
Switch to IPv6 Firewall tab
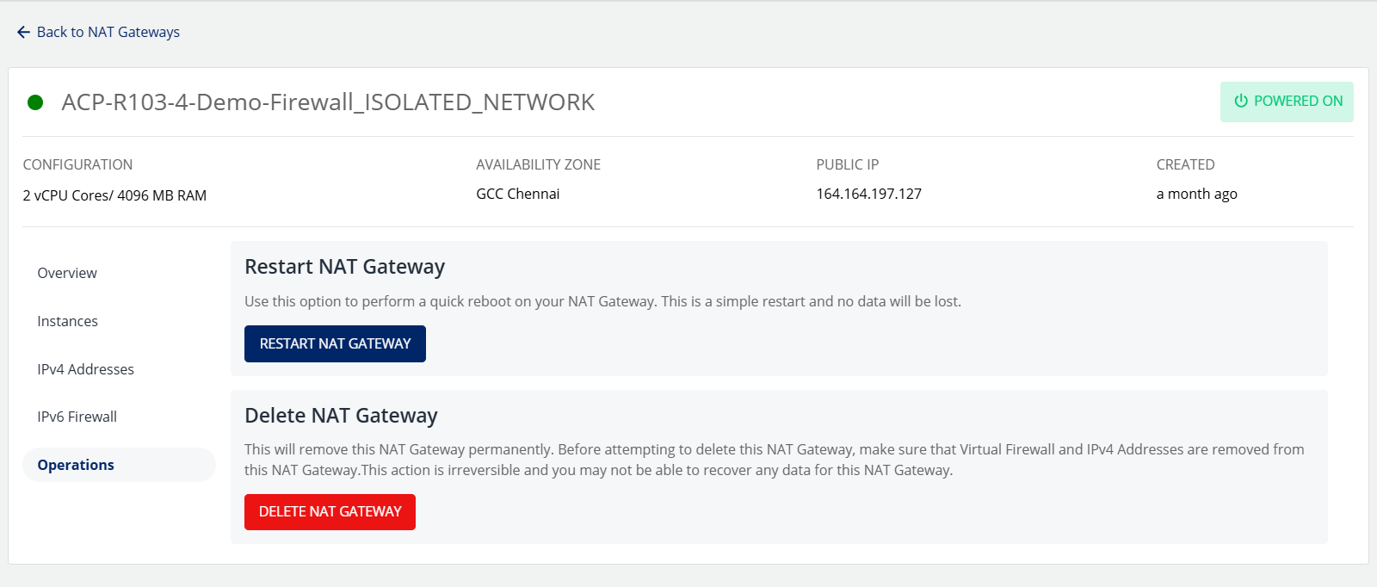click(77, 417)
